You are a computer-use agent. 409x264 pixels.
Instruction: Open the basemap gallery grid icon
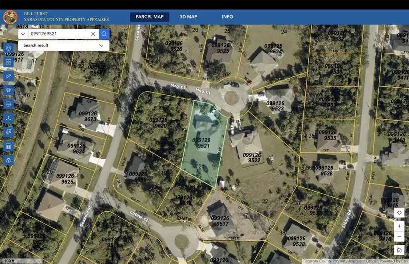point(8,62)
